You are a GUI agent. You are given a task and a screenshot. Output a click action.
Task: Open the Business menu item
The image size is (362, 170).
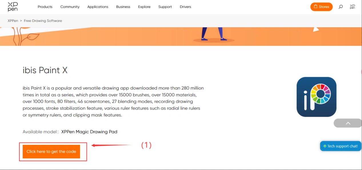123,7
